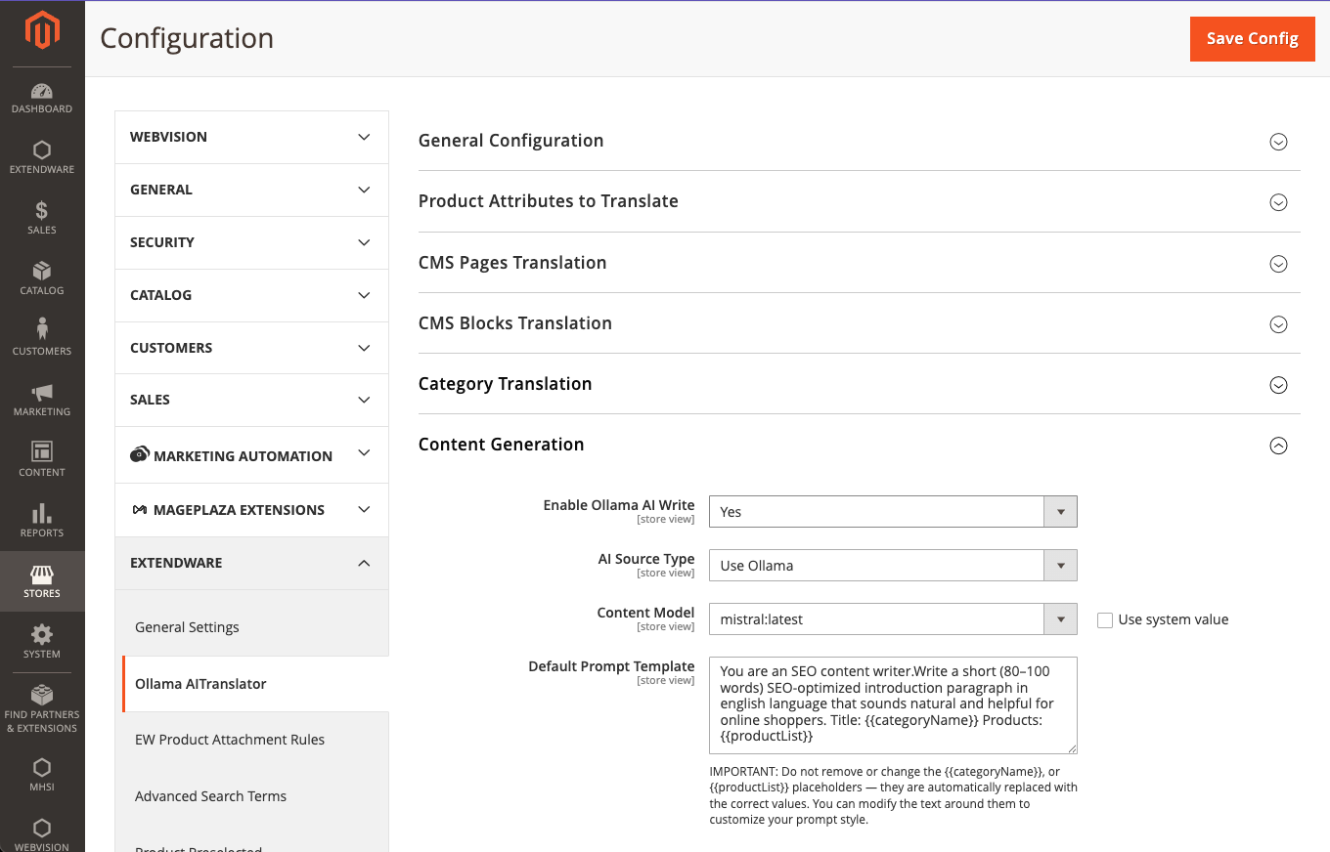This screenshot has height=852, width=1330.
Task: Expand the General Configuration section
Action: (x=1277, y=142)
